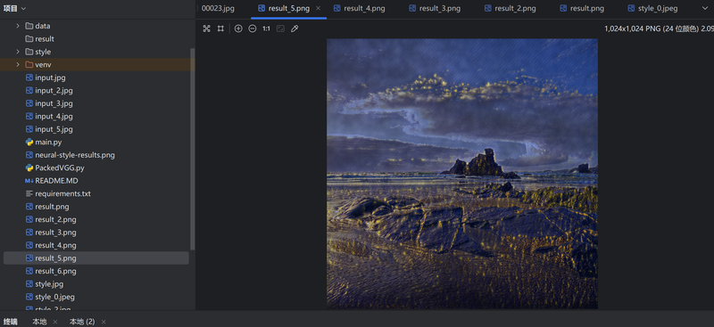The height and width of the screenshot is (327, 714).
Task: Click the folder icon beside venv
Action: 29,64
